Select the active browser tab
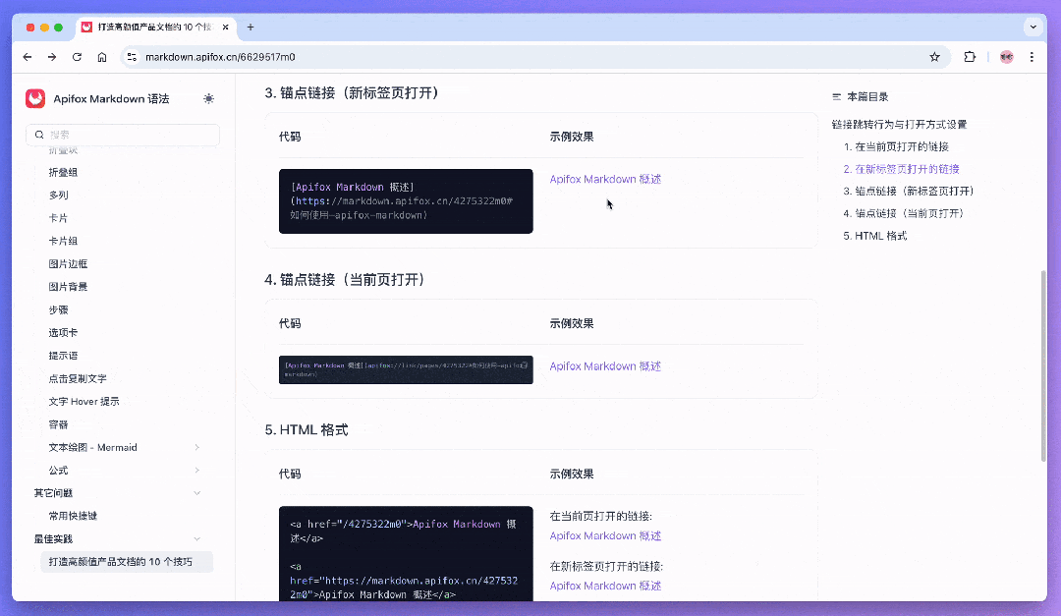This screenshot has width=1061, height=616. [x=155, y=28]
